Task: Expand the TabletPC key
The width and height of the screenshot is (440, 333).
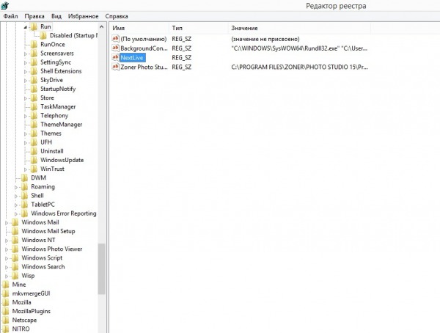Action: 16,205
